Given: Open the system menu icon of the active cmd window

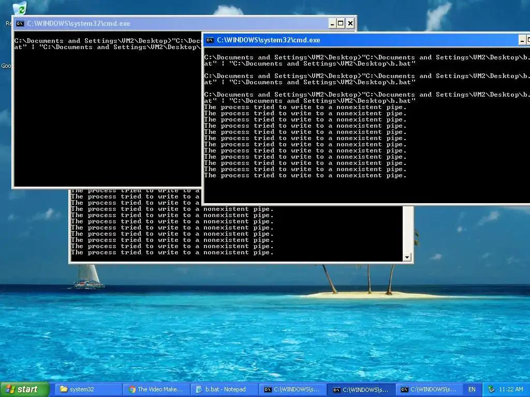Looking at the screenshot, I should click(210, 40).
